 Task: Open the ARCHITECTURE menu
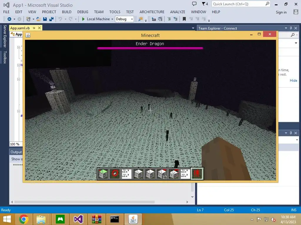pyautogui.click(x=152, y=12)
